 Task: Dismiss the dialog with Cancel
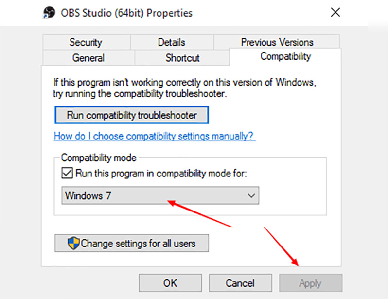point(240,282)
